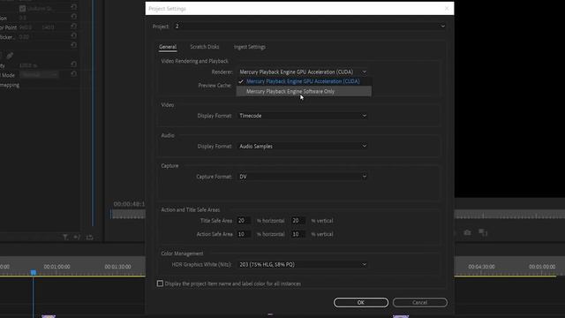
Task: Click the OK button
Action: click(x=361, y=302)
